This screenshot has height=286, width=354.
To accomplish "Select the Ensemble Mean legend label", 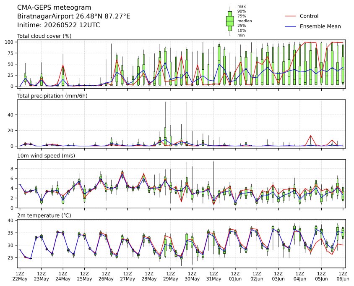I will pos(320,26).
